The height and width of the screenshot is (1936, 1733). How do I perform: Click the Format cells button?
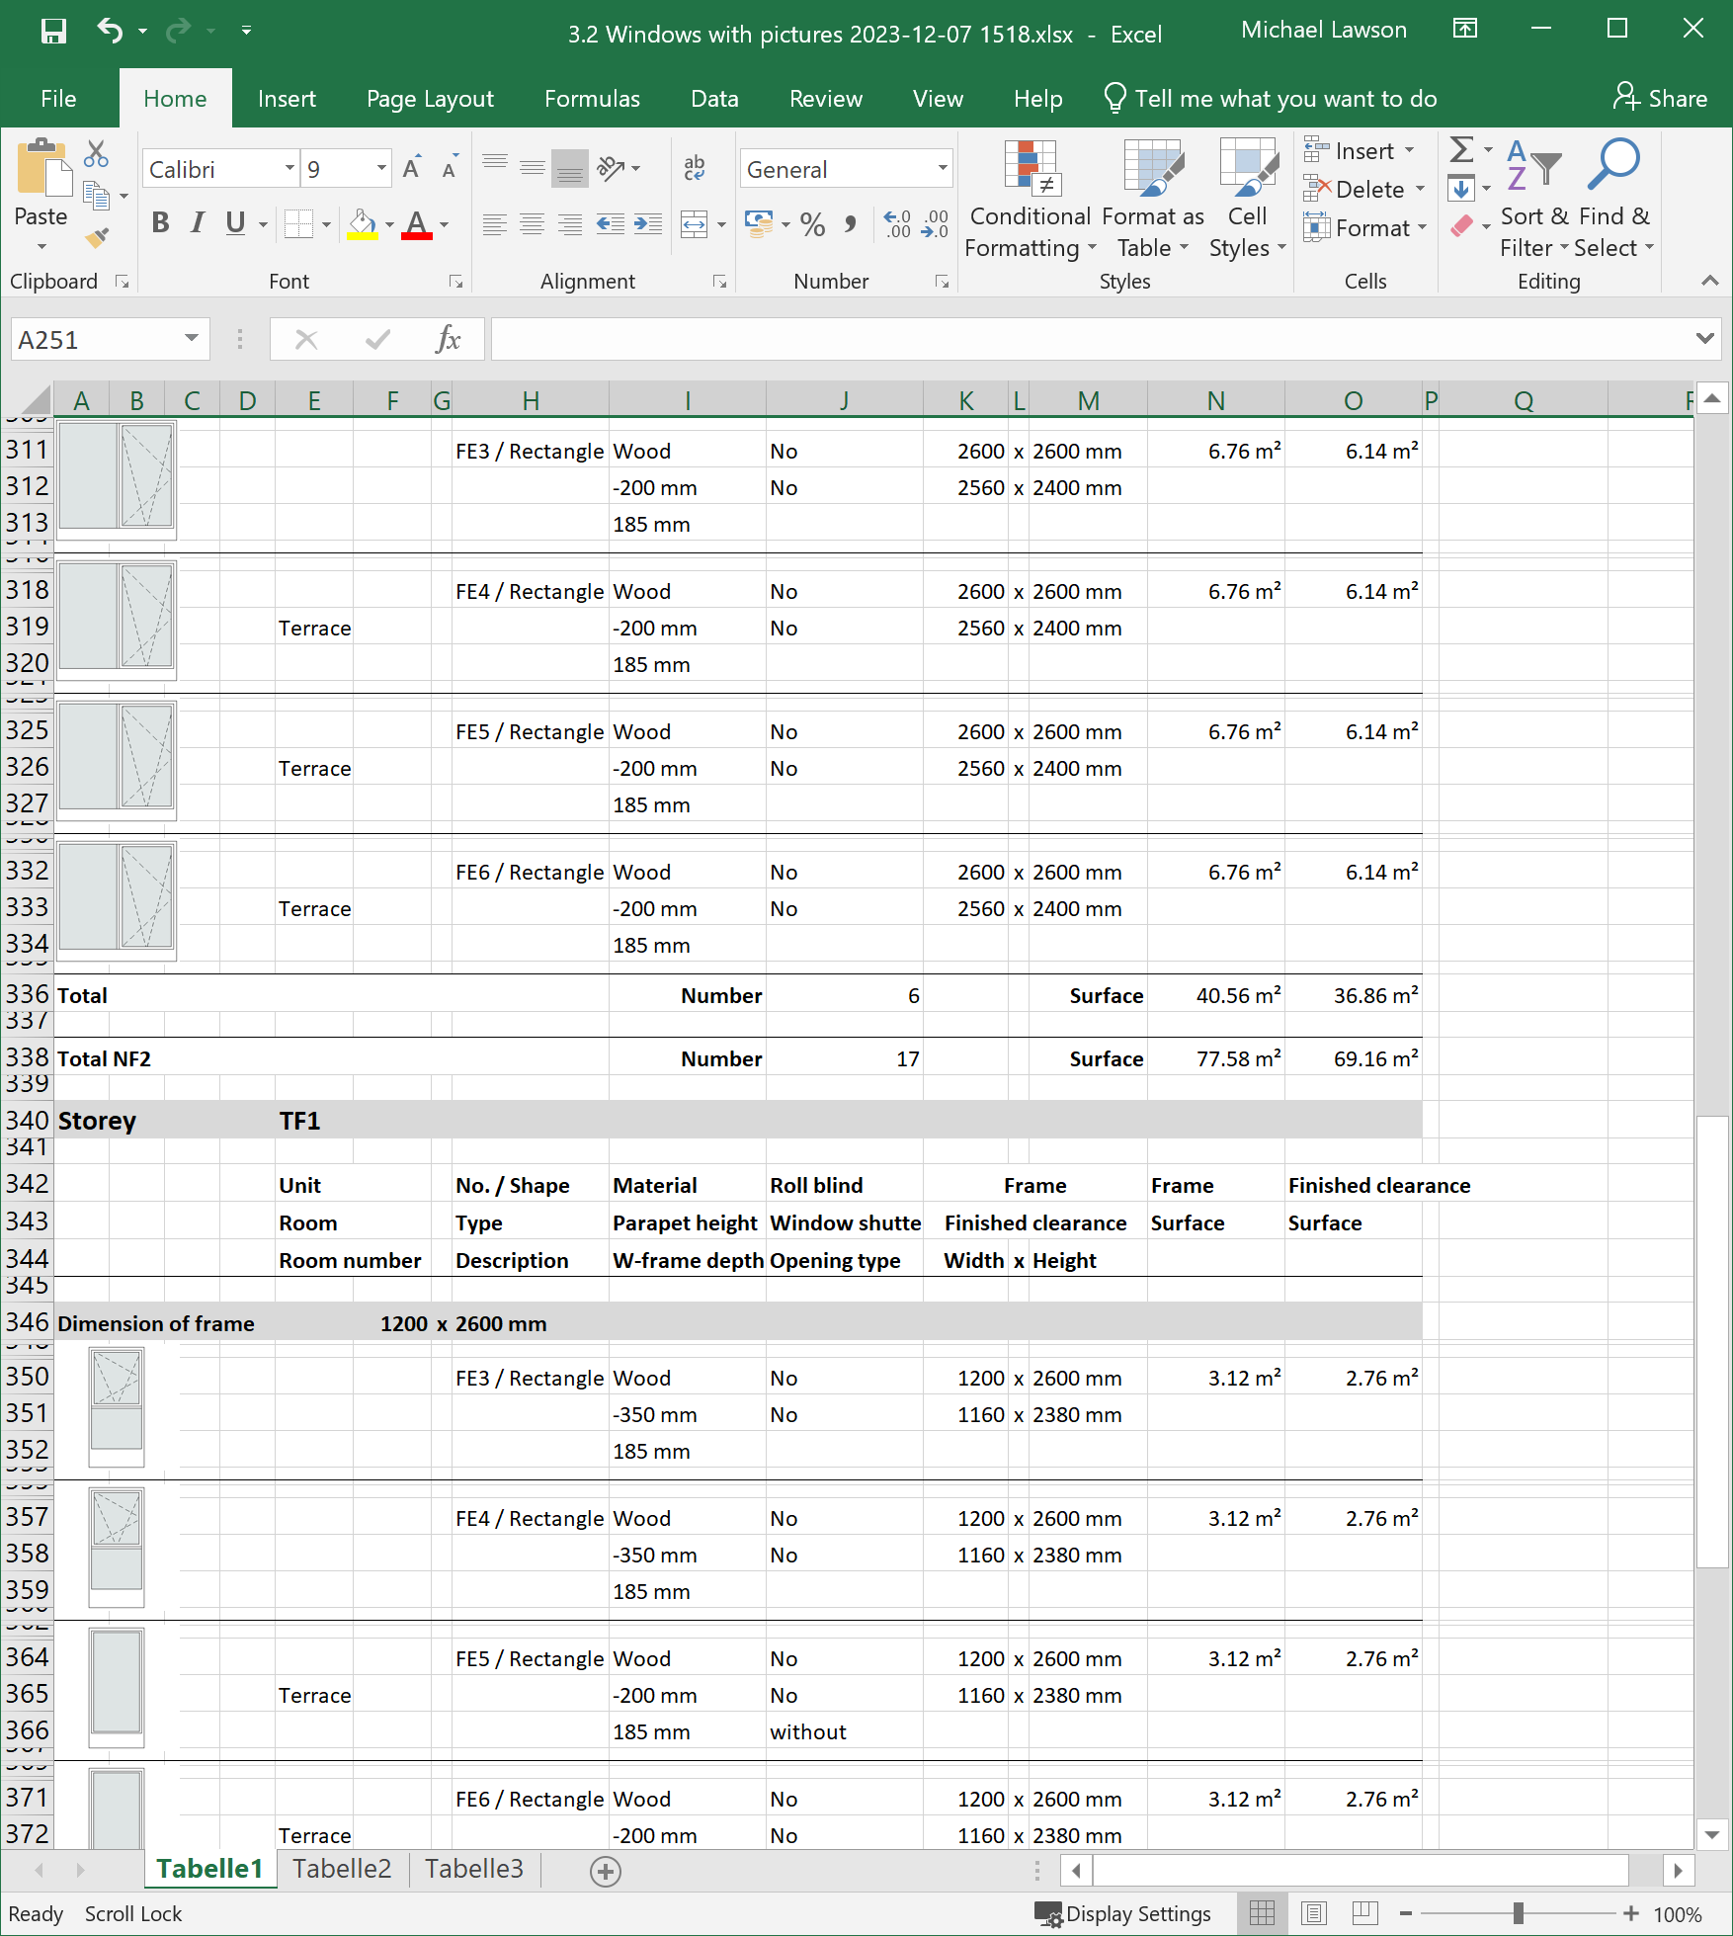(x=1366, y=227)
